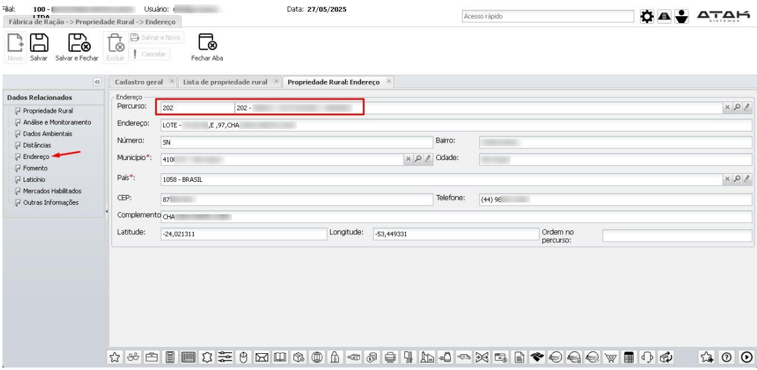Click the printer icon in bottom toolbar
This screenshot has height=370, width=757.
tap(390, 358)
